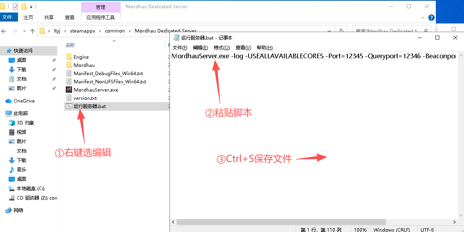Go up one folder level with the up arrow
464x232 pixels.
pos(33,31)
